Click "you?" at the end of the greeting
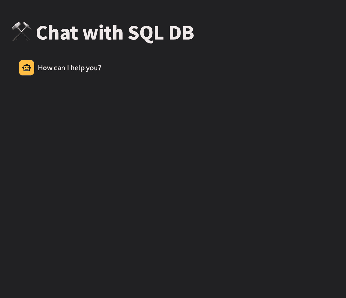The height and width of the screenshot is (298, 346). 94,68
